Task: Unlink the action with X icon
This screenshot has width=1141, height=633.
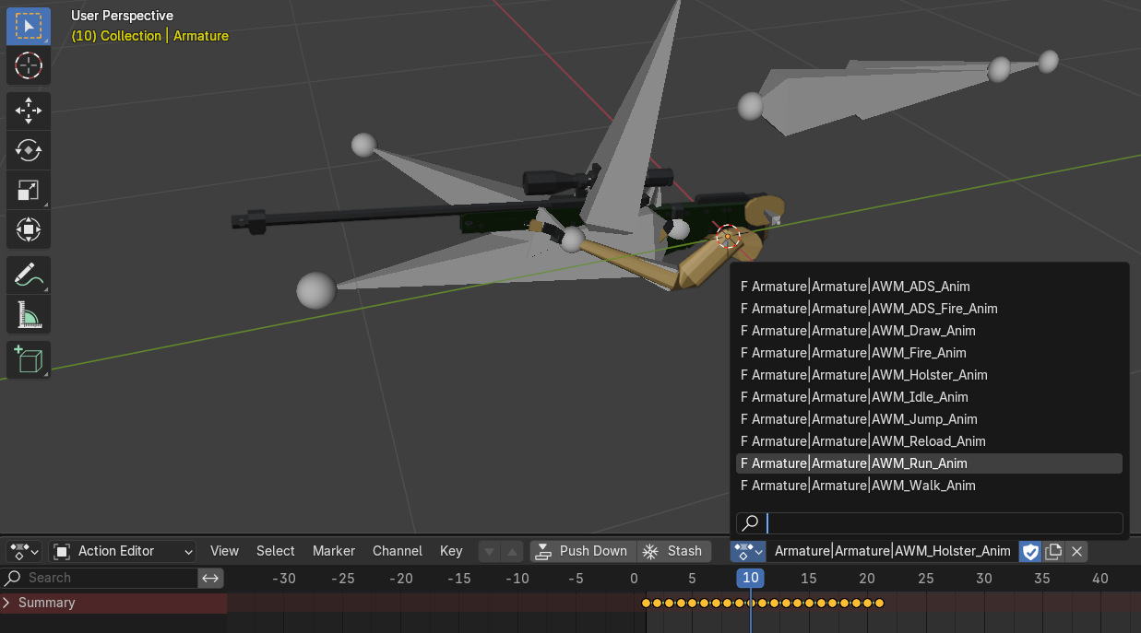Action: coord(1076,551)
